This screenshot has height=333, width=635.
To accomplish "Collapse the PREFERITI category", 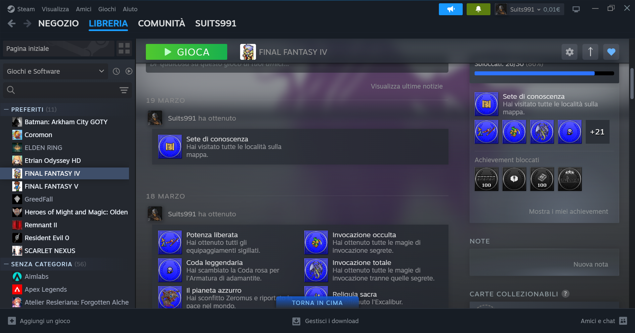I will (x=6, y=109).
